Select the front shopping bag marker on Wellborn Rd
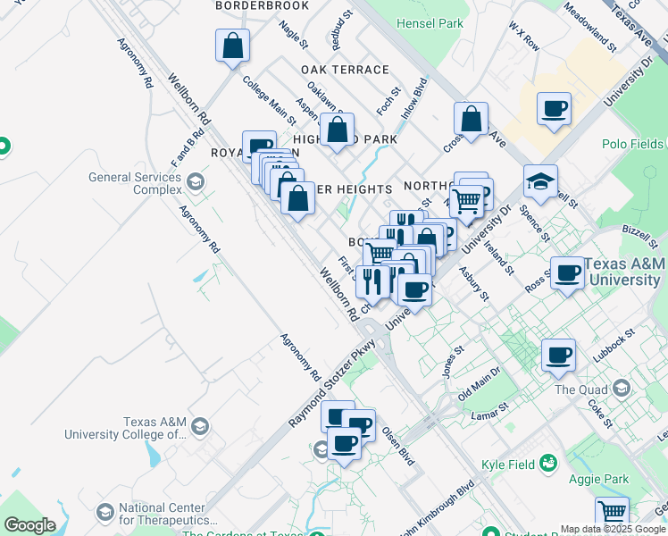The width and height of the screenshot is (668, 536). point(297,202)
